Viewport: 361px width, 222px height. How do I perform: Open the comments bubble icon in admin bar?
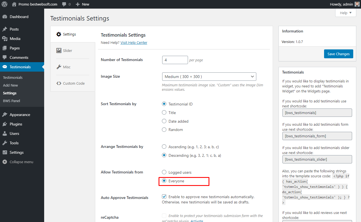coord(64,4)
